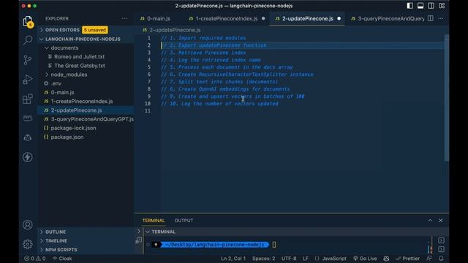Open the Accounts menu icon
The image size is (468, 263).
28,224
